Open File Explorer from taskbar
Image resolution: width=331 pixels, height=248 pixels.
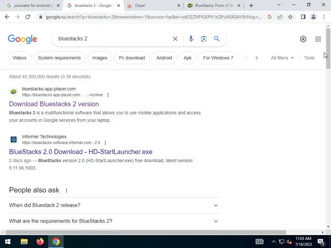(24, 242)
